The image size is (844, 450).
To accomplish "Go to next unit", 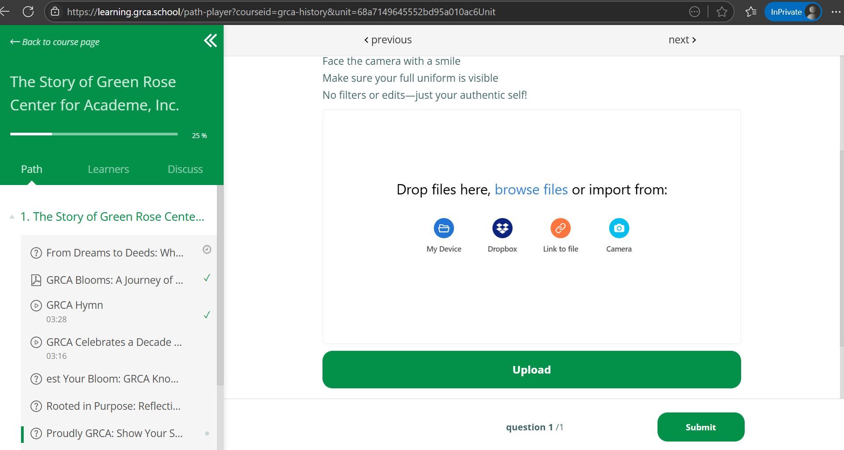I will (682, 40).
